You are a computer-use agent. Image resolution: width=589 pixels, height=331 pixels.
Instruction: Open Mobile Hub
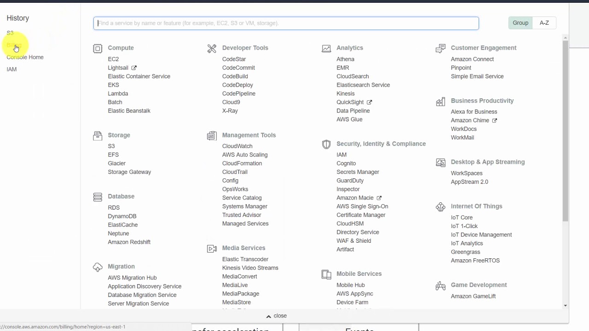350,285
